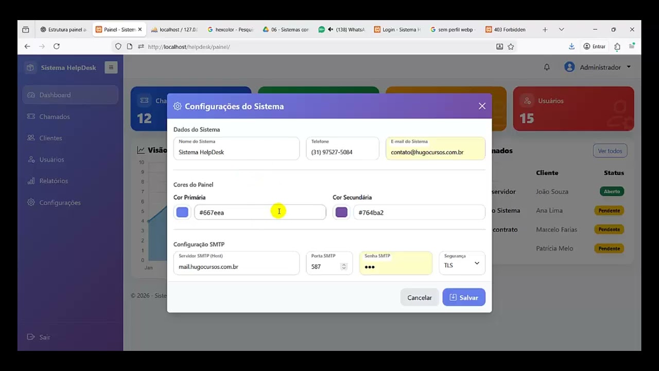This screenshot has height=371, width=659.
Task: Switch to the 06 - Sistemas com tab
Action: [286, 29]
